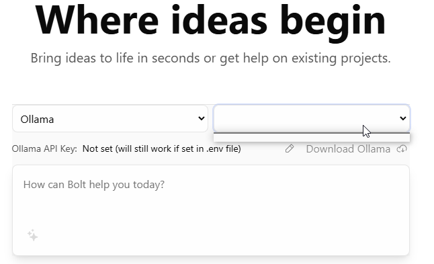Open the Ollama provider dropdown
The image size is (434, 264).
110,119
